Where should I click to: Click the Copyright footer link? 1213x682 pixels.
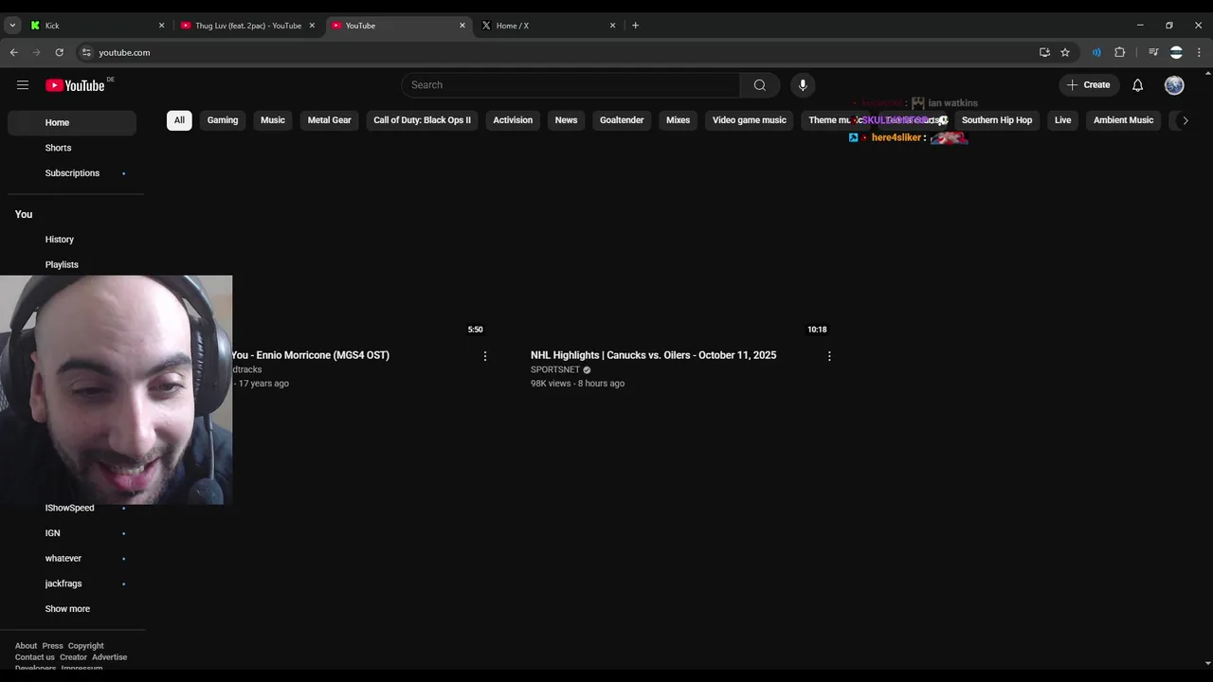tap(85, 646)
